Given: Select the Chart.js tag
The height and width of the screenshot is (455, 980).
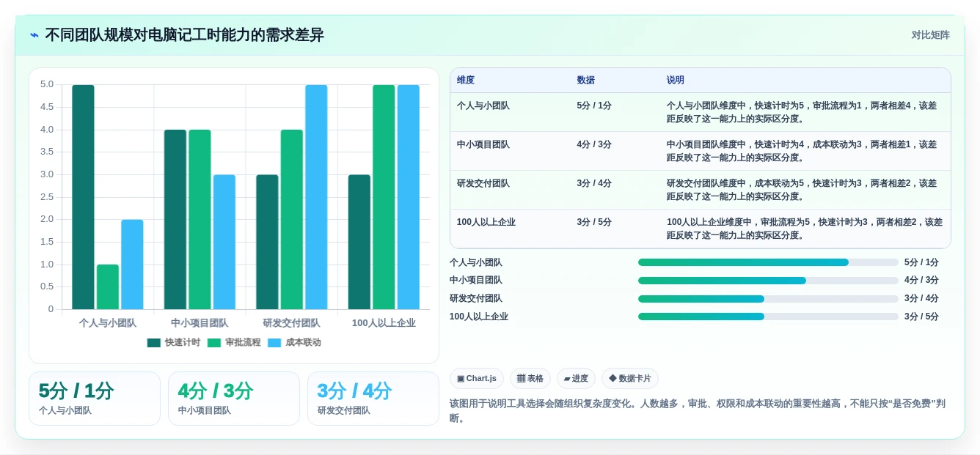Looking at the screenshot, I should (477, 379).
